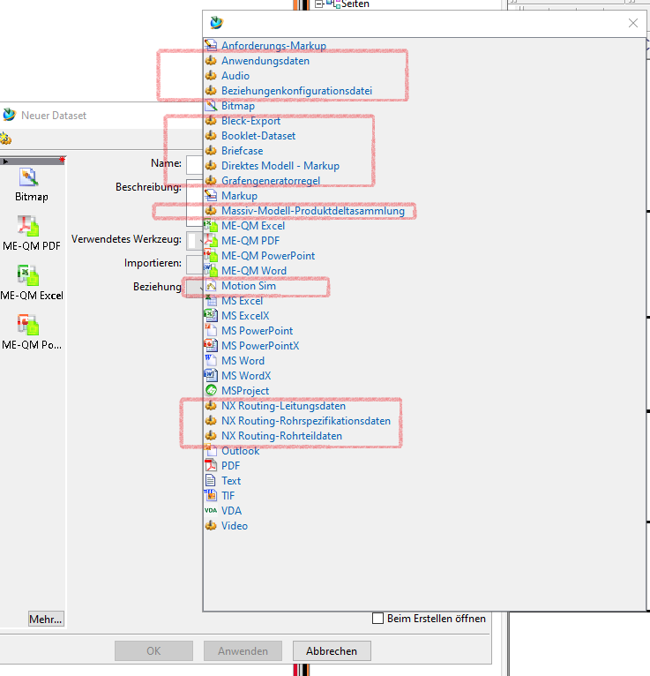Click the Anwenden button

click(243, 651)
